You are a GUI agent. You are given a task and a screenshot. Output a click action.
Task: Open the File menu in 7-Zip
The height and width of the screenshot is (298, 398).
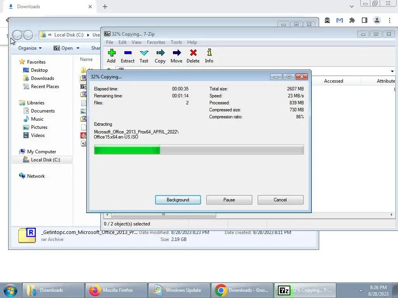pyautogui.click(x=110, y=42)
